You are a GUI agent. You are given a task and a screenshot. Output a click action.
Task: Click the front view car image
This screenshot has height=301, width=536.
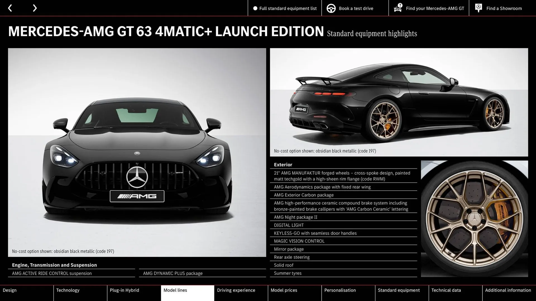tap(137, 152)
